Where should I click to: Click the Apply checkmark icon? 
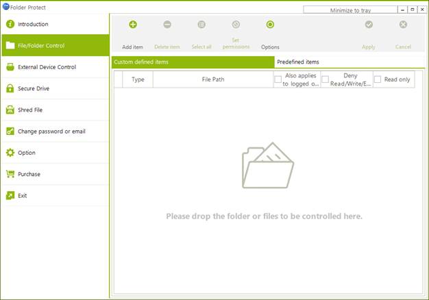369,25
